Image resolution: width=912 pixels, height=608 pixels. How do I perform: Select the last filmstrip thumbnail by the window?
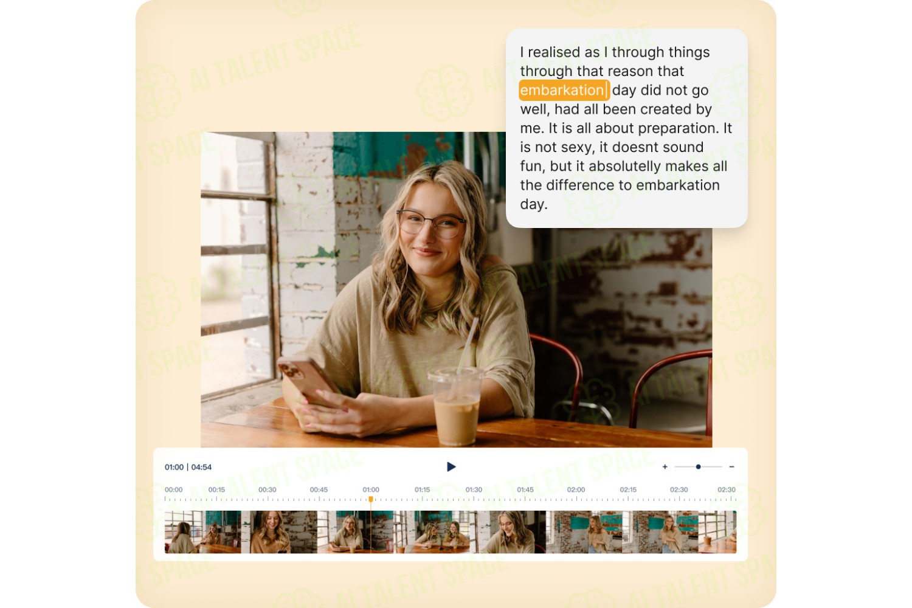point(717,532)
